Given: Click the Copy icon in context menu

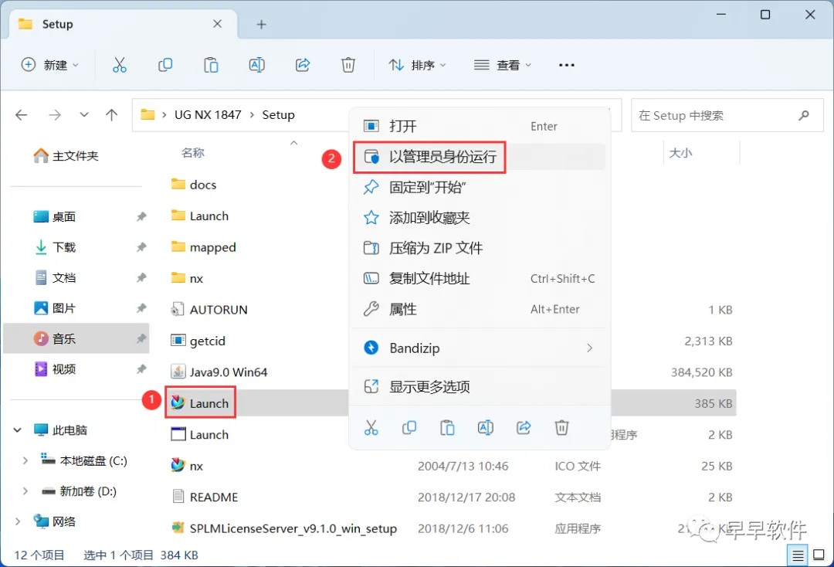Looking at the screenshot, I should pos(409,428).
